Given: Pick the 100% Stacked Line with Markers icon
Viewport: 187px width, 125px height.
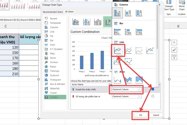Looking at the screenshot, I should 128,61.
